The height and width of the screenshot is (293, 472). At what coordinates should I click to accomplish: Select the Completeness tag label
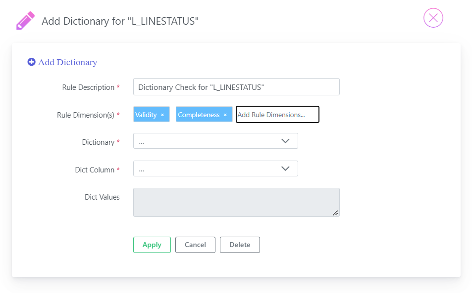(x=199, y=115)
